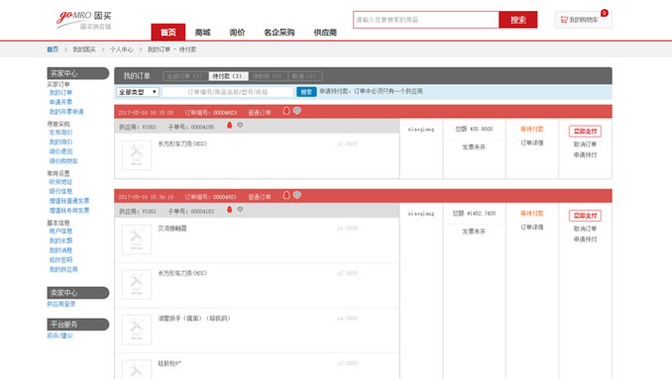Open 投诉/建议 under 平台服务
The height and width of the screenshot is (379, 672).
(60, 335)
